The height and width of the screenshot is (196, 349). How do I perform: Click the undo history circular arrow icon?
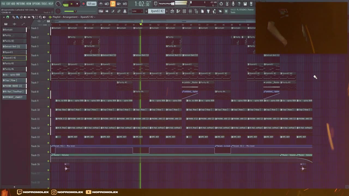[x=221, y=4]
